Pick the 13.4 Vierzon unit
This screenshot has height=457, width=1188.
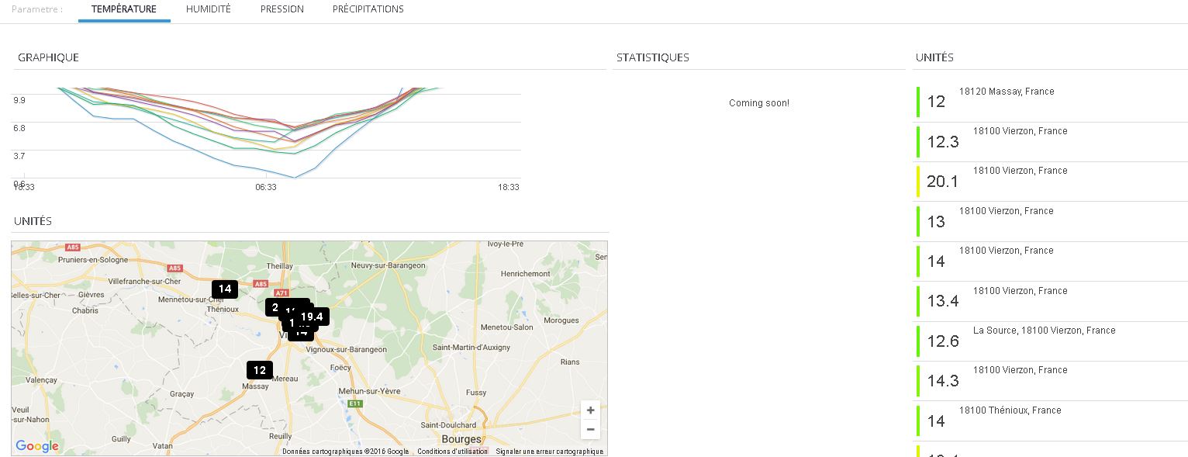1020,291
